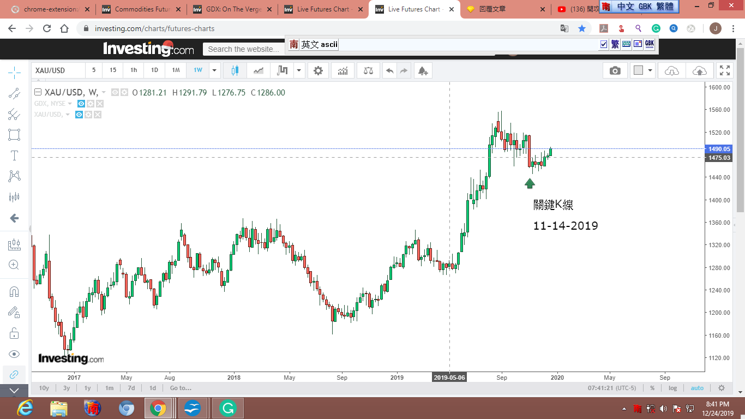Toggle fullscreen mode for the chart
Viewport: 745px width, 419px height.
tap(724, 70)
